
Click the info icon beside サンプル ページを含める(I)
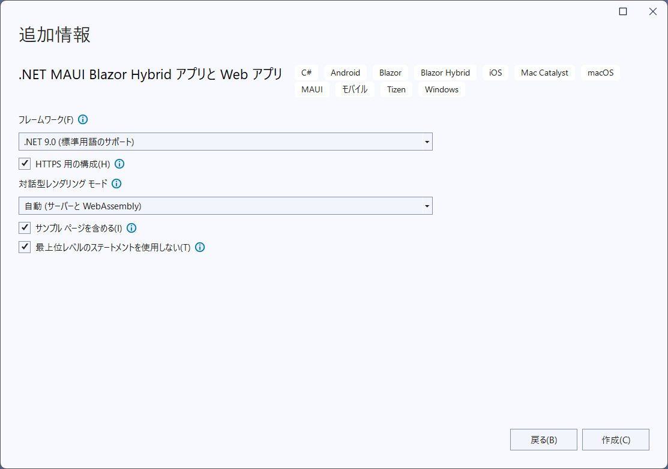(x=131, y=228)
